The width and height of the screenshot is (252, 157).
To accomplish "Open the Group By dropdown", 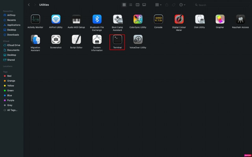I will [x=158, y=5].
